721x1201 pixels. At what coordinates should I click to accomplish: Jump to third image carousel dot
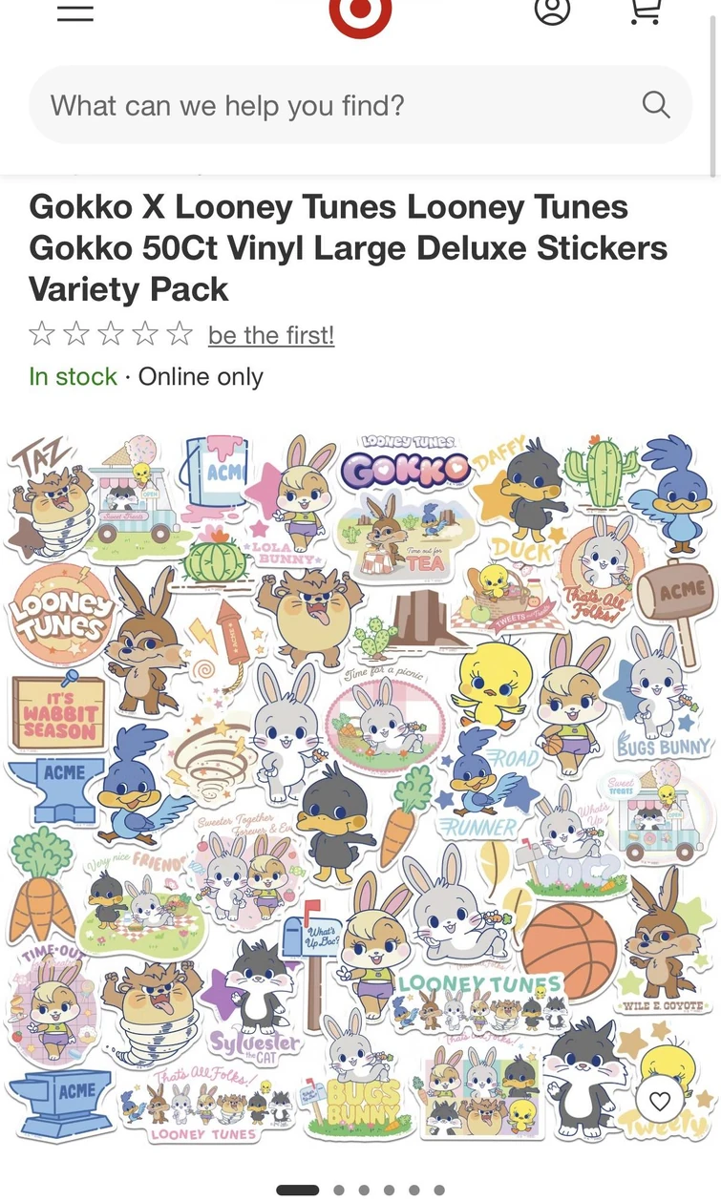[x=364, y=1190]
